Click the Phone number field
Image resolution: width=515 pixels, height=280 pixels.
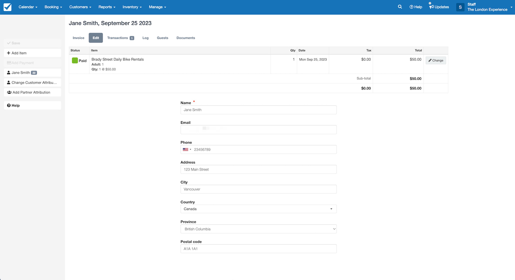259,149
